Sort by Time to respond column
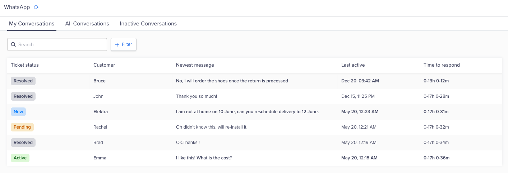 (442, 65)
